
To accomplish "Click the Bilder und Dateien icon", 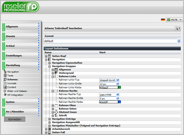I will [5, 91].
